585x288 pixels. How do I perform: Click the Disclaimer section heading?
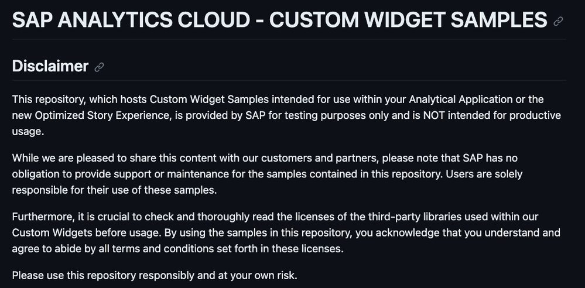point(50,66)
